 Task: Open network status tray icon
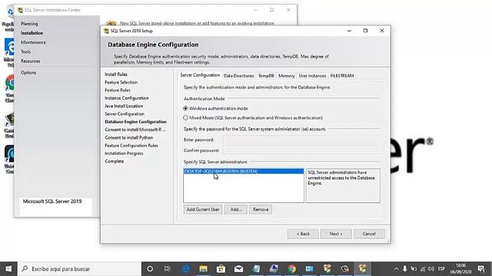pos(423,269)
